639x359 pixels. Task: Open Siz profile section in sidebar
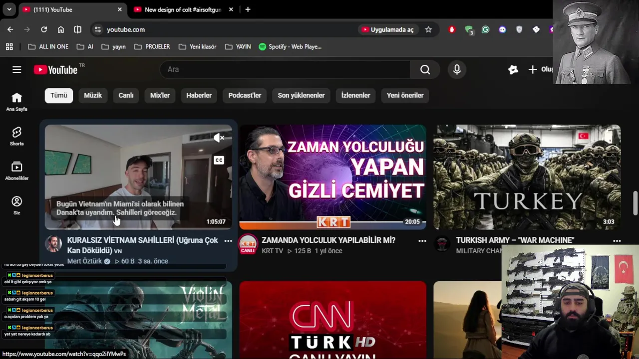[x=16, y=205]
